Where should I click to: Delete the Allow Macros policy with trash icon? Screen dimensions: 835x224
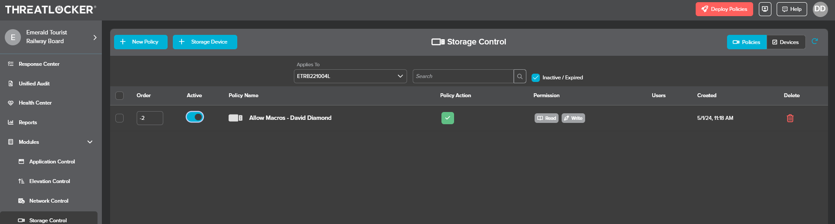pos(790,118)
